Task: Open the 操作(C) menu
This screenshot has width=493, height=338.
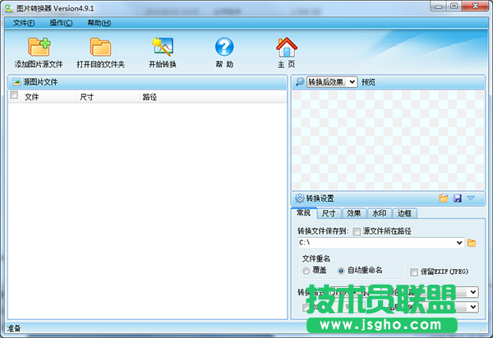Action: point(61,23)
